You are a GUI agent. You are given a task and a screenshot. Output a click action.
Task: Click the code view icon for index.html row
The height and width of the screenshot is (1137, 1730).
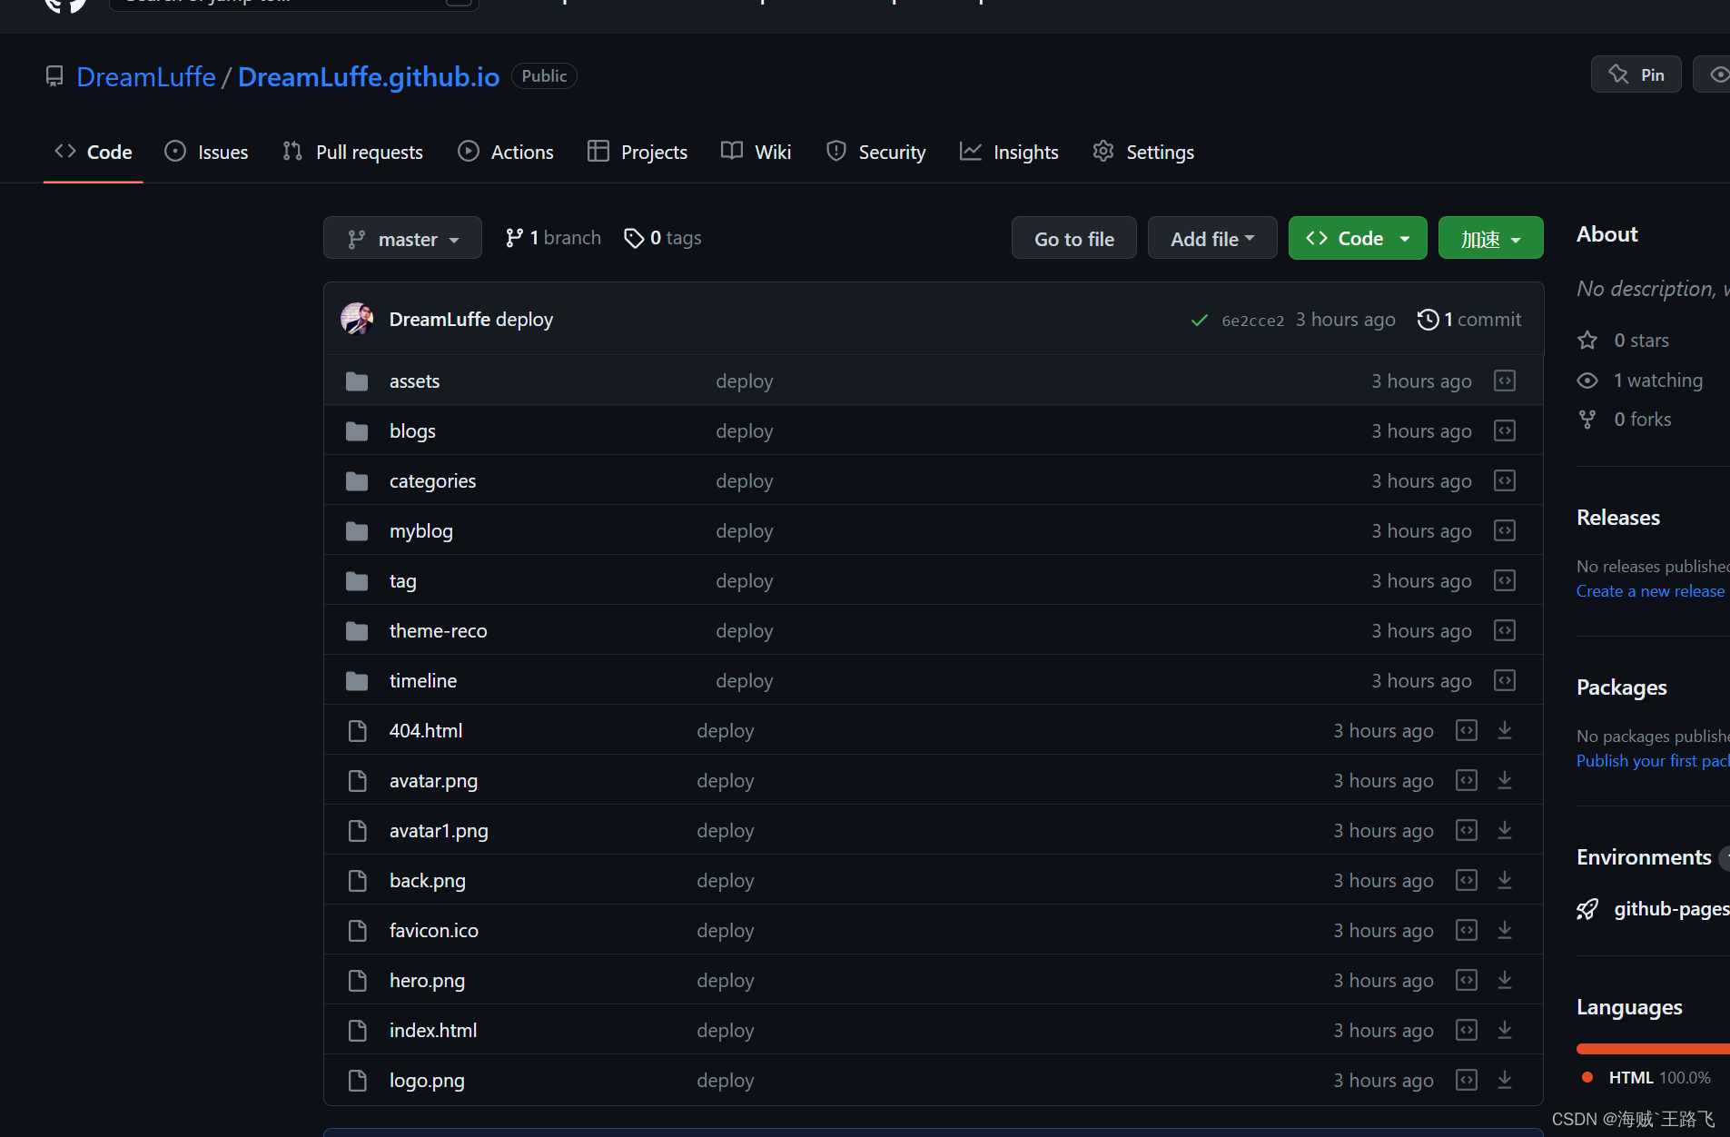point(1467,1030)
